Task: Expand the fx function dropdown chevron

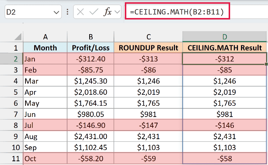Action: pos(117,12)
